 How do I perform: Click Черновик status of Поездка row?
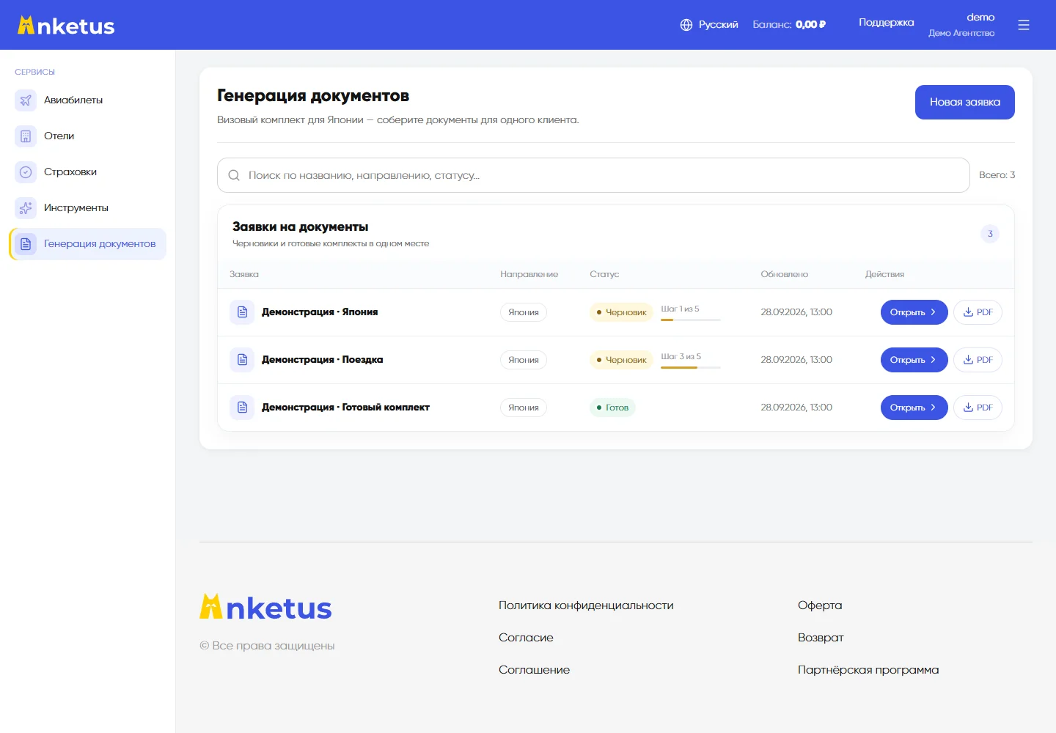[x=621, y=360]
